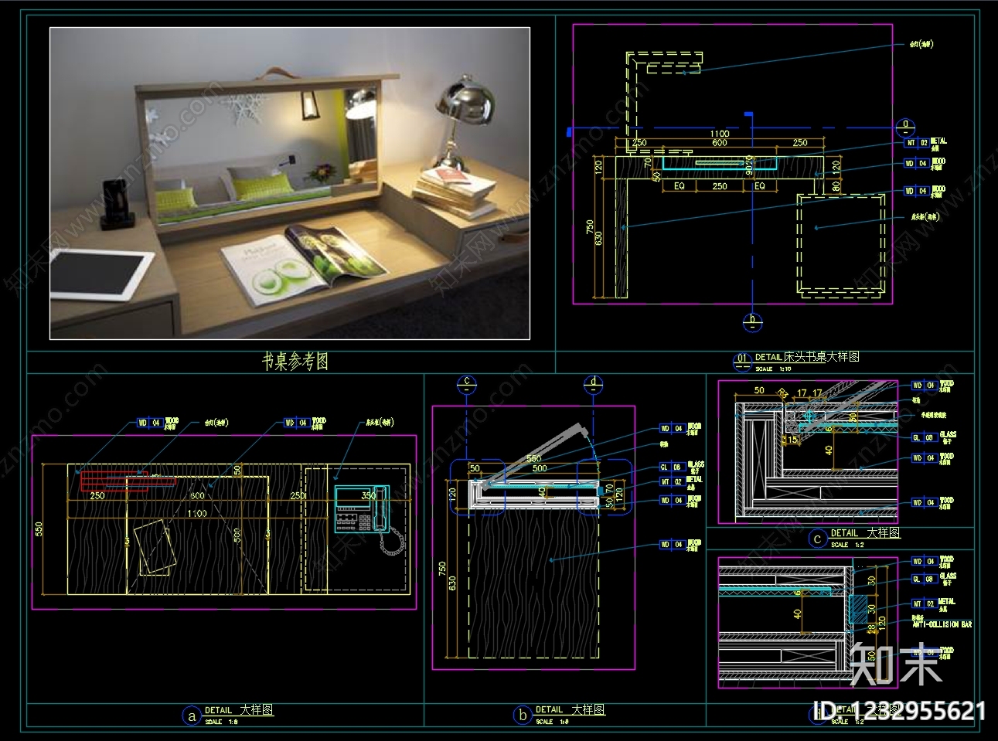Screen dimensions: 998x741
Task: Click the circled 'c' detail title marker
Action: pos(818,539)
